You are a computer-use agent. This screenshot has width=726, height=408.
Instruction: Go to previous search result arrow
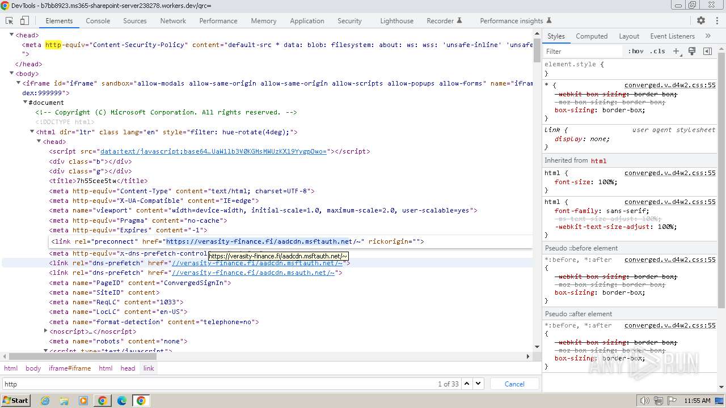click(x=467, y=384)
